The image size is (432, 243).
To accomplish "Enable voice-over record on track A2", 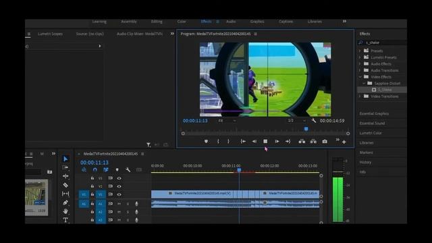I will tap(136, 212).
